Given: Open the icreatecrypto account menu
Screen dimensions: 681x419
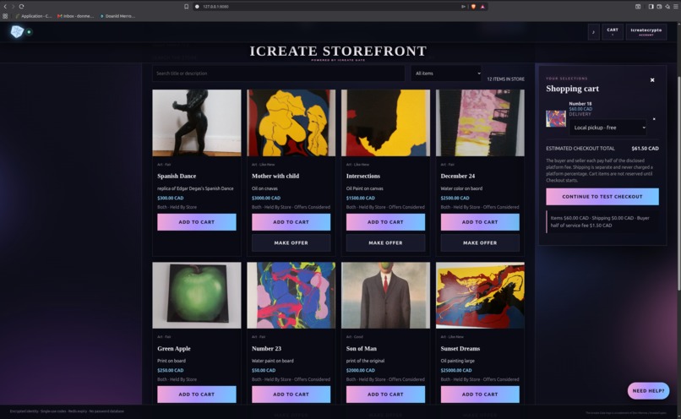Looking at the screenshot, I should point(646,32).
